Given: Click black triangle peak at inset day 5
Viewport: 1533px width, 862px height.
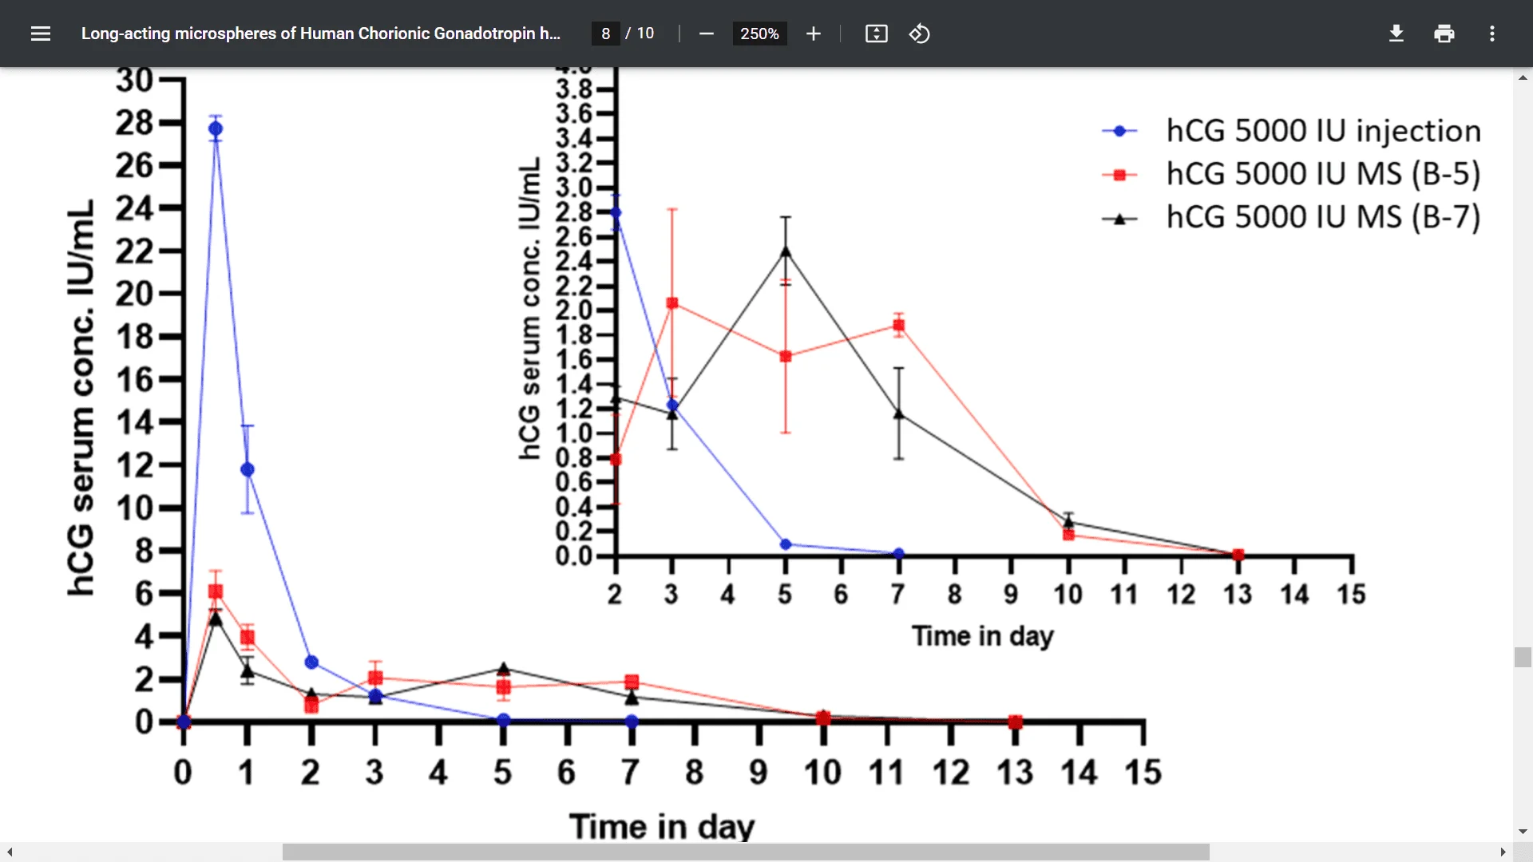Looking at the screenshot, I should (786, 251).
